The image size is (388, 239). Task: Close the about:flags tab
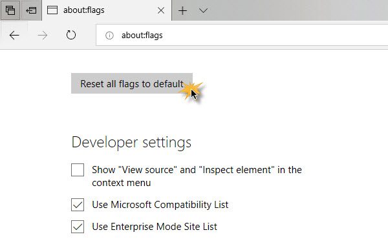161,10
